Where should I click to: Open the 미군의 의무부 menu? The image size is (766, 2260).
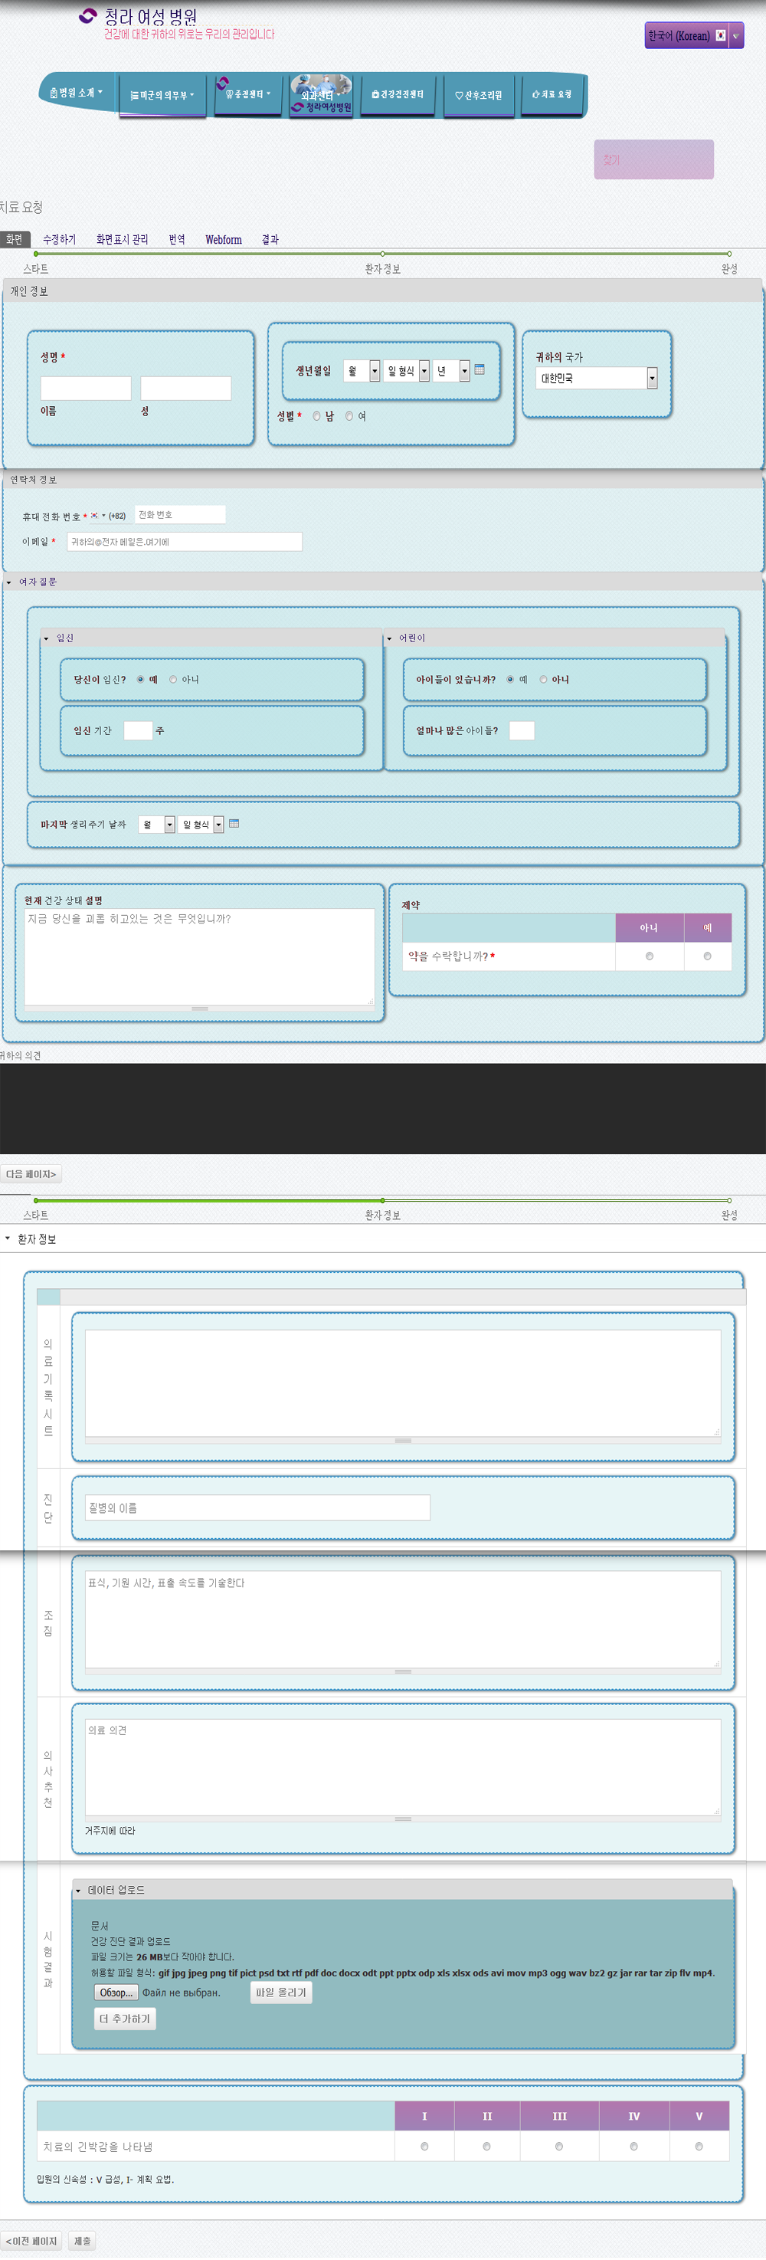(x=162, y=95)
